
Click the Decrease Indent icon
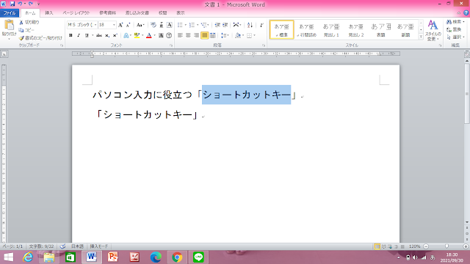pyautogui.click(x=217, y=25)
